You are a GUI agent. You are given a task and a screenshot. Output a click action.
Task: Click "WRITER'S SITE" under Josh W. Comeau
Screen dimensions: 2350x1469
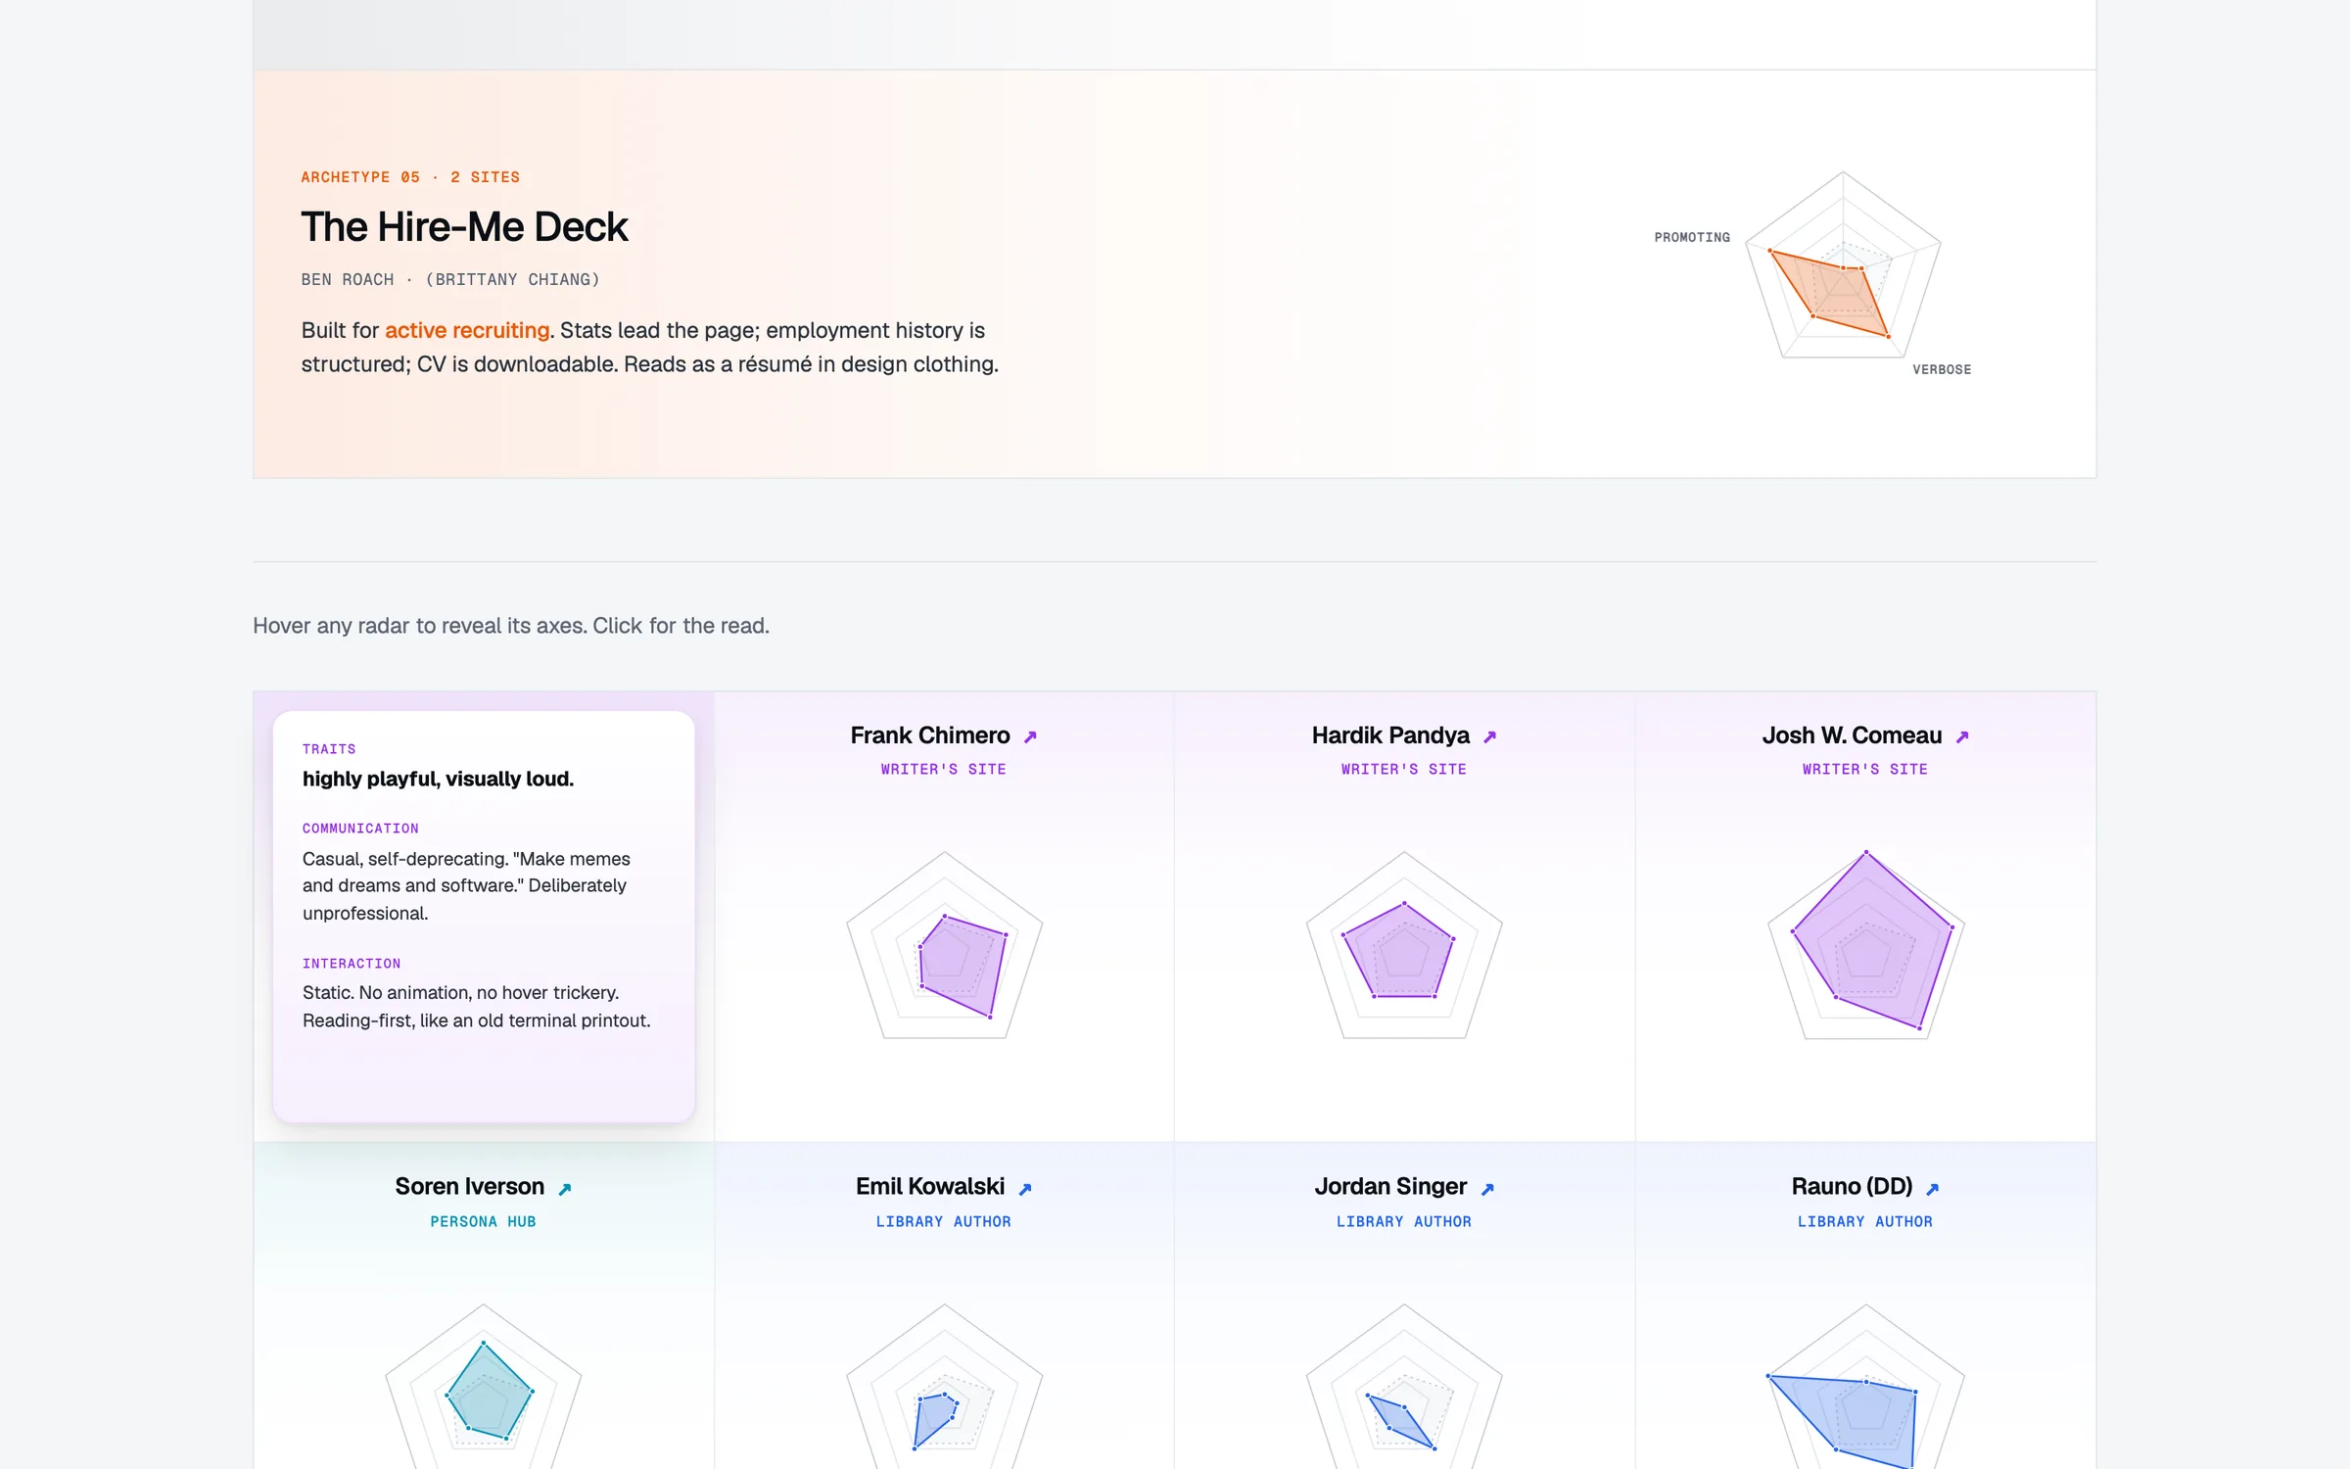(x=1865, y=770)
